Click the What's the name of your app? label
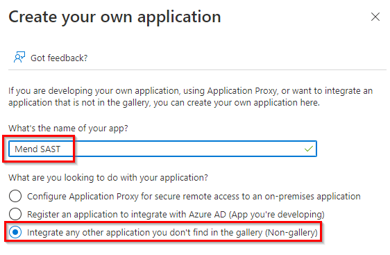The height and width of the screenshot is (255, 390). tap(68, 129)
